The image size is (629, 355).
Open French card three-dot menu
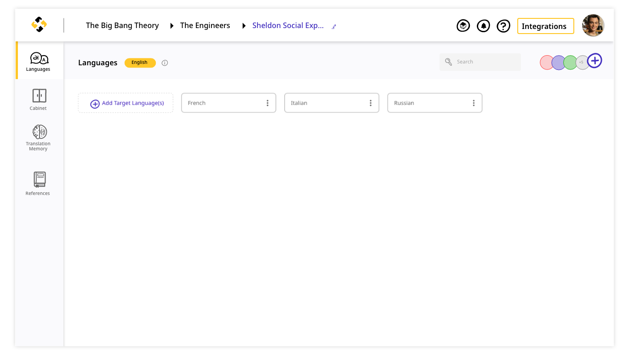click(x=267, y=103)
